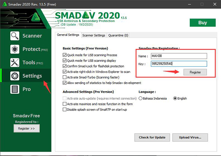221x156 pixels.
Task: Open the Tools (PRO) section label
Action: [x=33, y=62]
